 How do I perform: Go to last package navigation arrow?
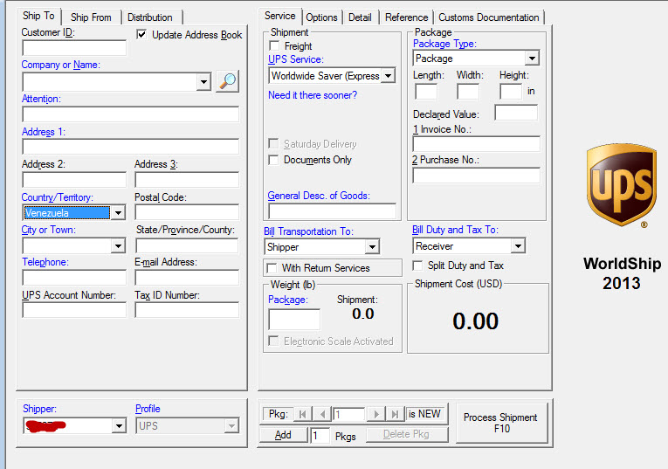click(x=396, y=414)
